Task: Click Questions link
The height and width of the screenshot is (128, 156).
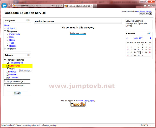Action: coord(14,78)
